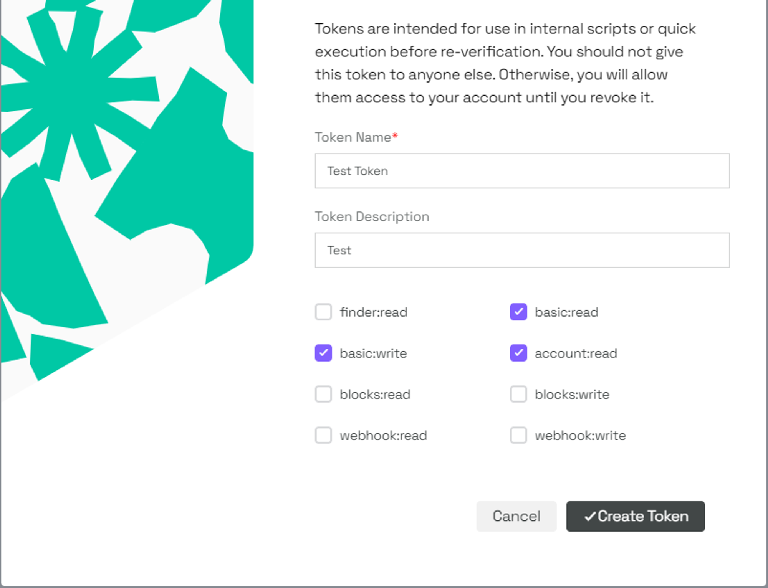Select the webhook:read permission icon
Image resolution: width=768 pixels, height=588 pixels.
[x=324, y=434]
